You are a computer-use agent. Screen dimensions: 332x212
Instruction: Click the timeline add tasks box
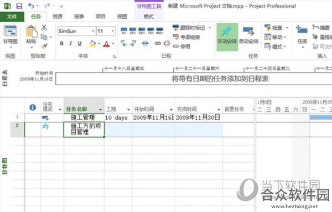[x=194, y=79]
